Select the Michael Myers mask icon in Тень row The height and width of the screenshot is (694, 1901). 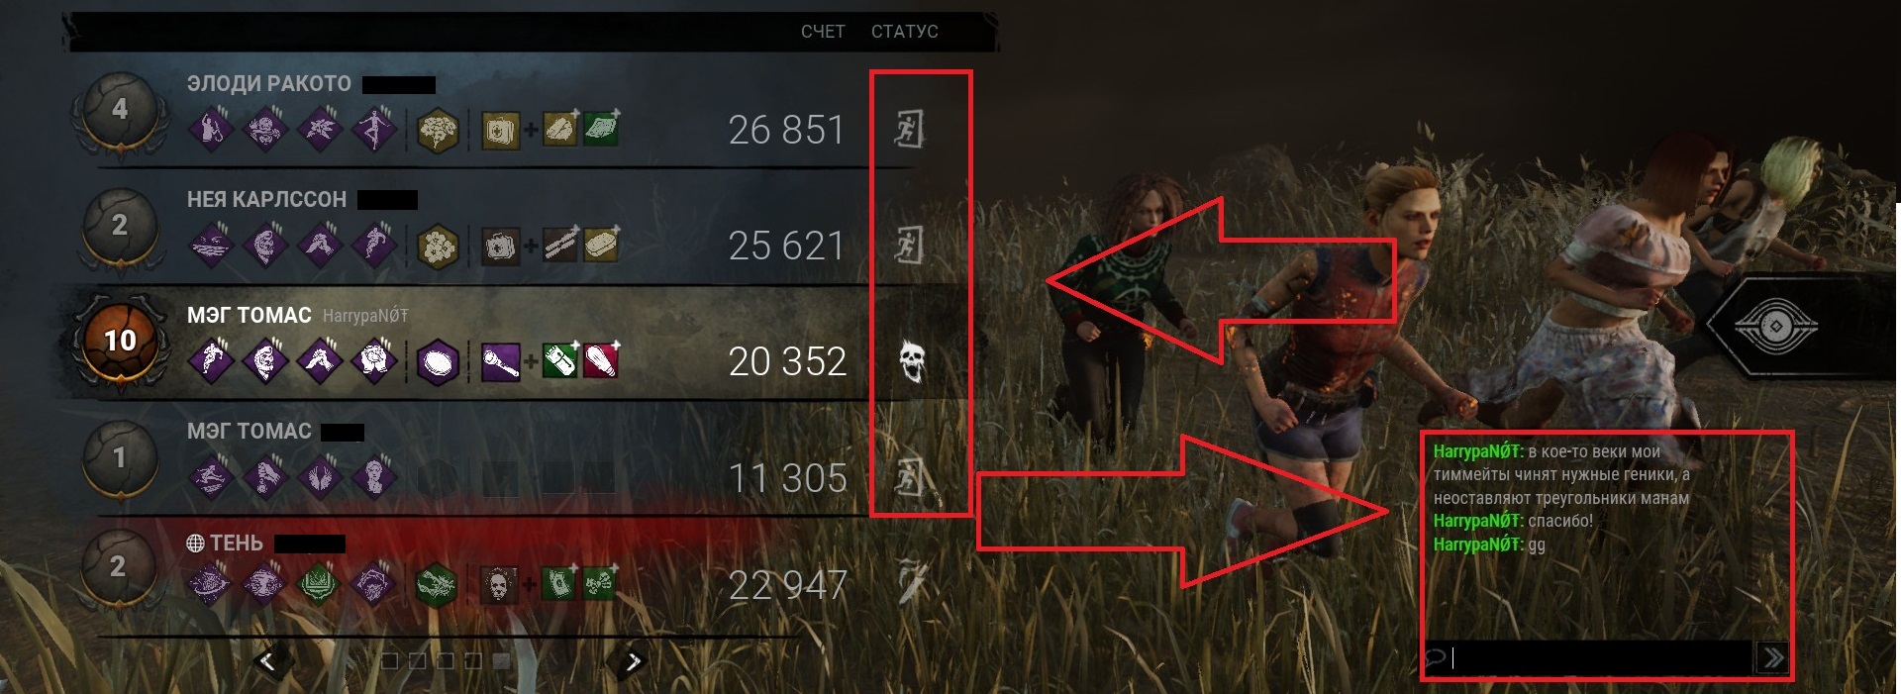tap(498, 584)
